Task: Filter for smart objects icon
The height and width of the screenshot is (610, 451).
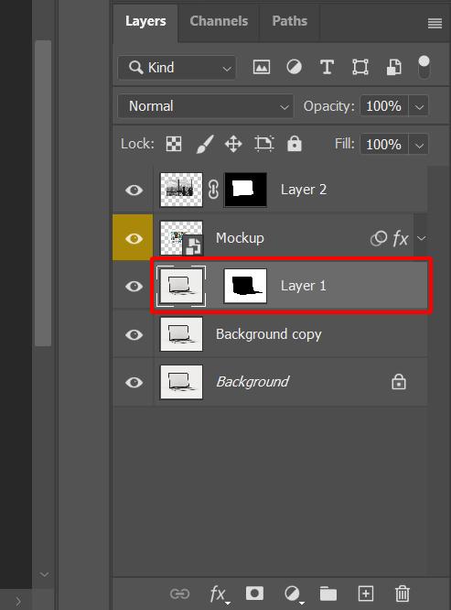Action: click(393, 67)
